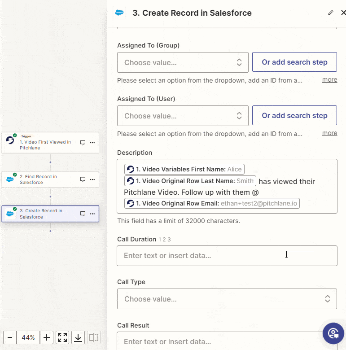Click Or add search step for Assigned To (User)
The height and width of the screenshot is (350, 346).
[x=294, y=115]
